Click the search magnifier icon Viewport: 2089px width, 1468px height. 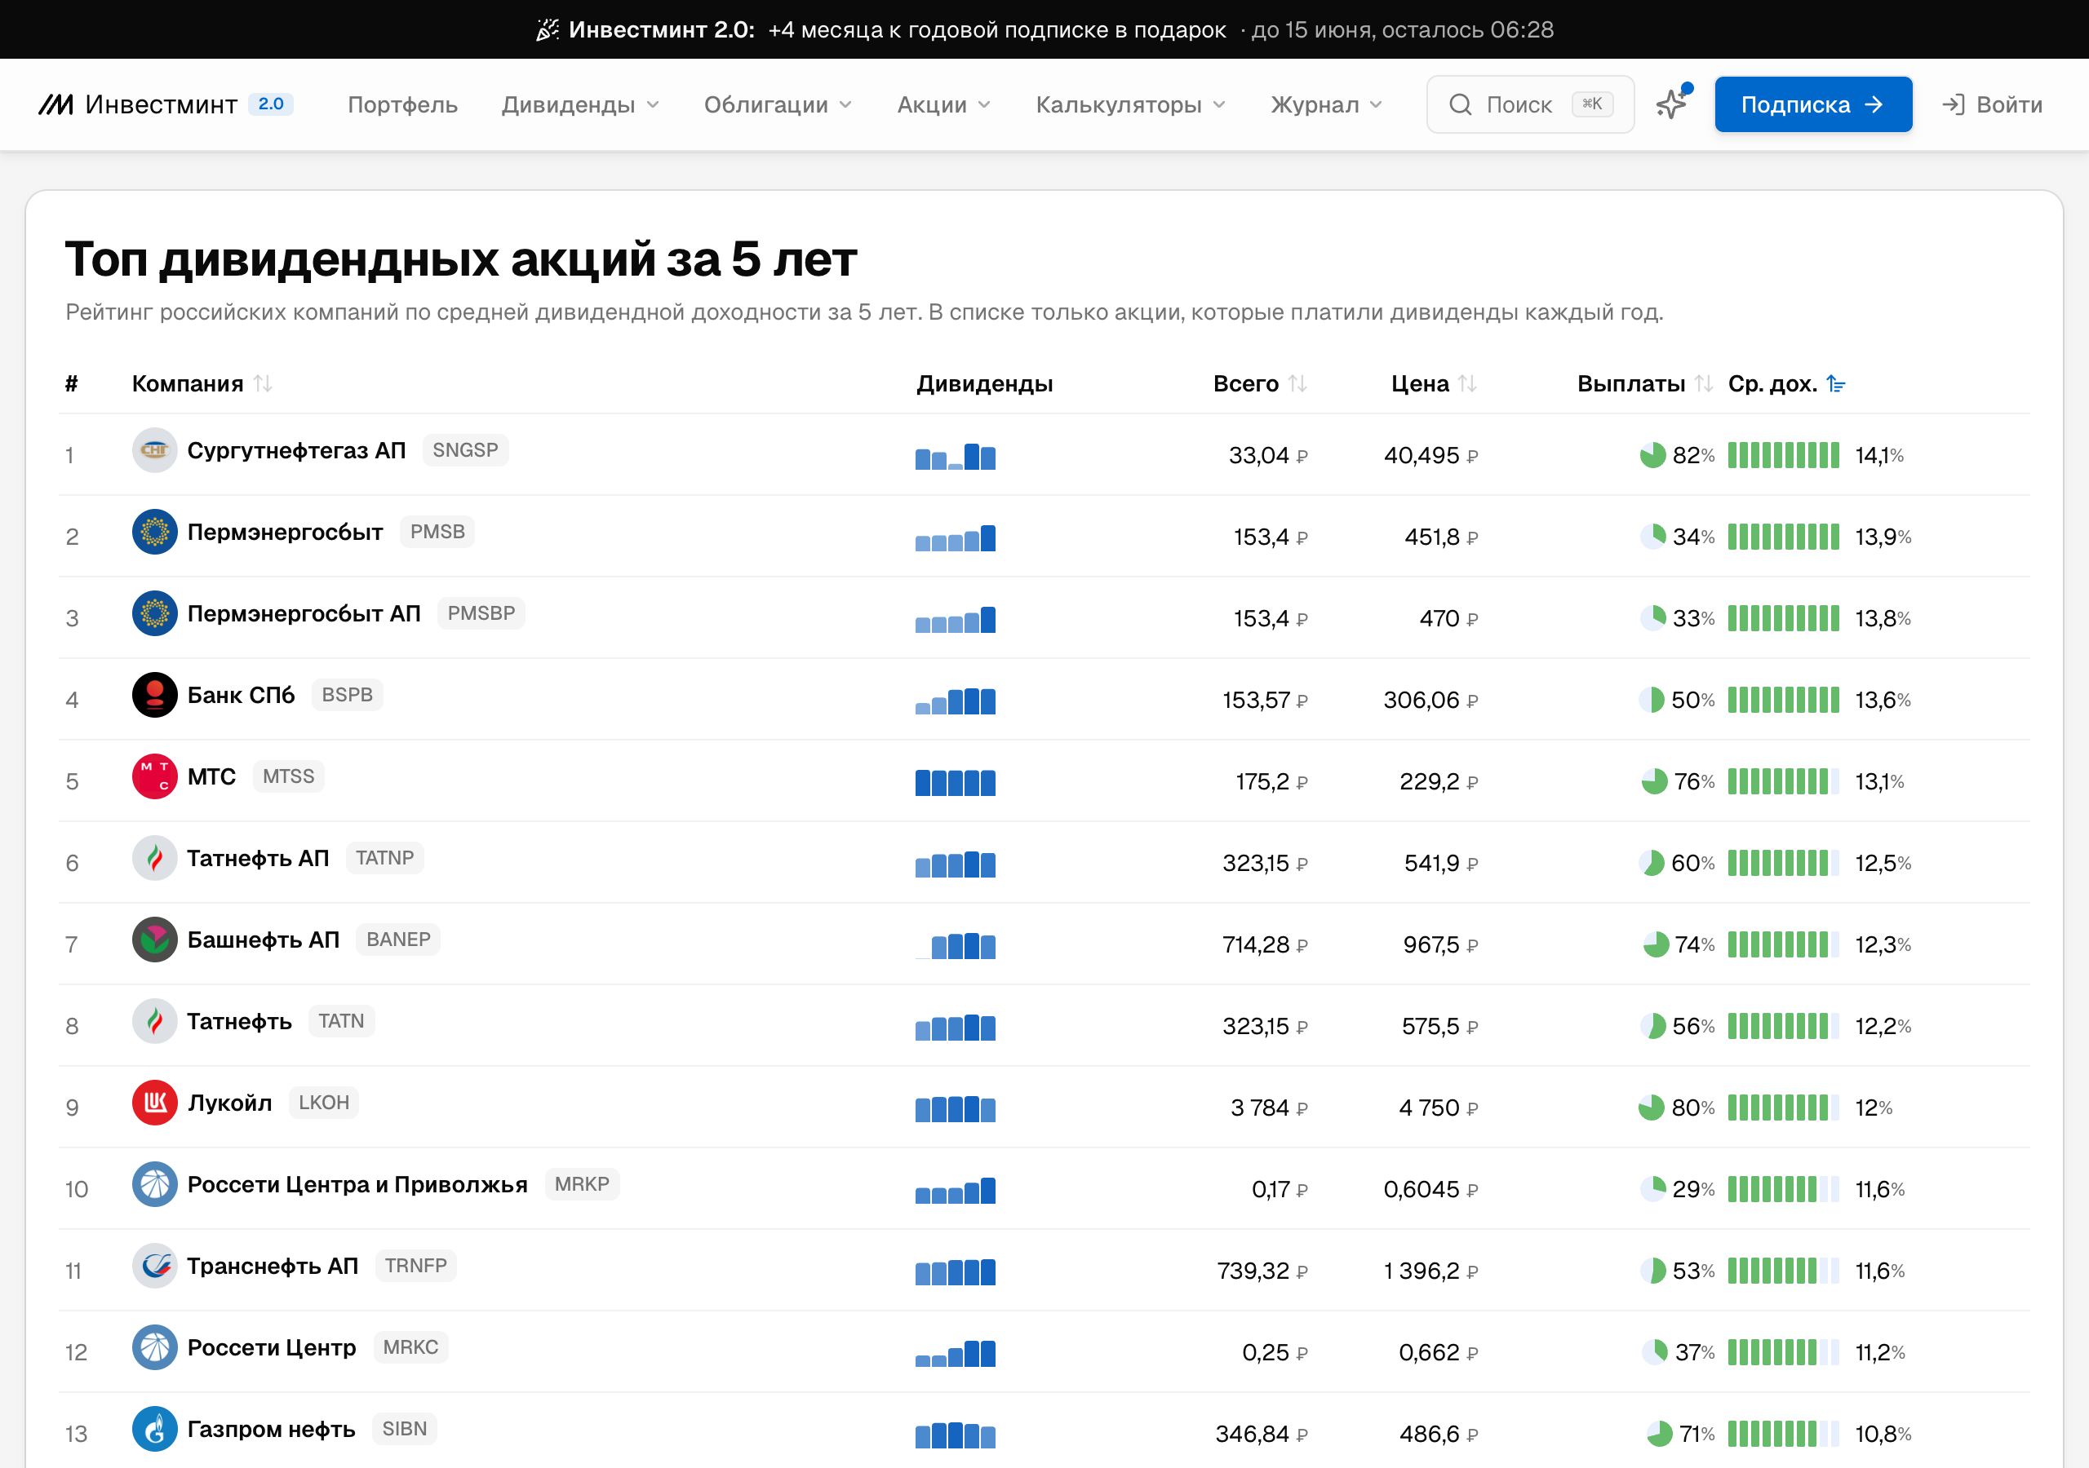[x=1461, y=104]
